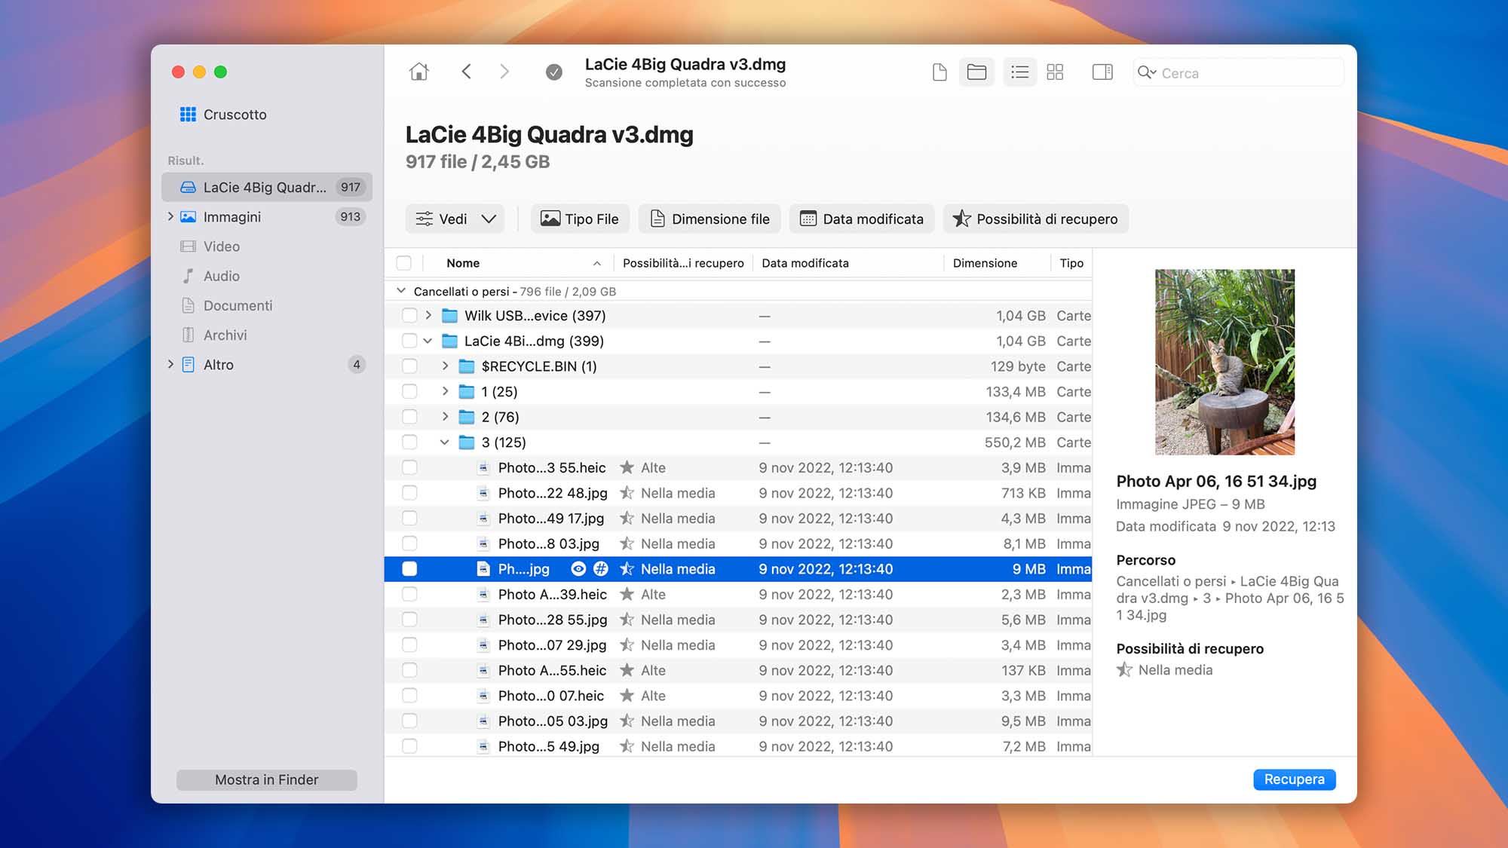
Task: Expand Altro in the sidebar
Action: pos(170,365)
